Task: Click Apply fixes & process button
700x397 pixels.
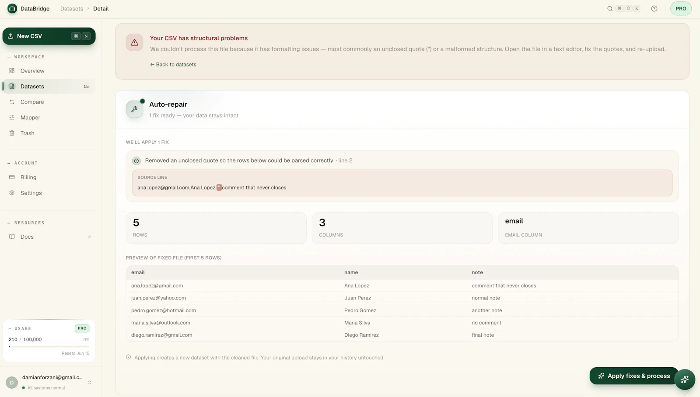Action: tap(634, 376)
